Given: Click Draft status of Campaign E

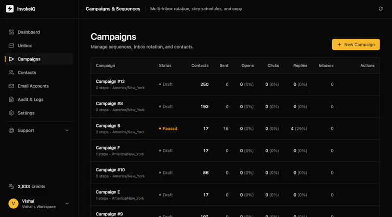Looking at the screenshot, I should pos(166,194).
